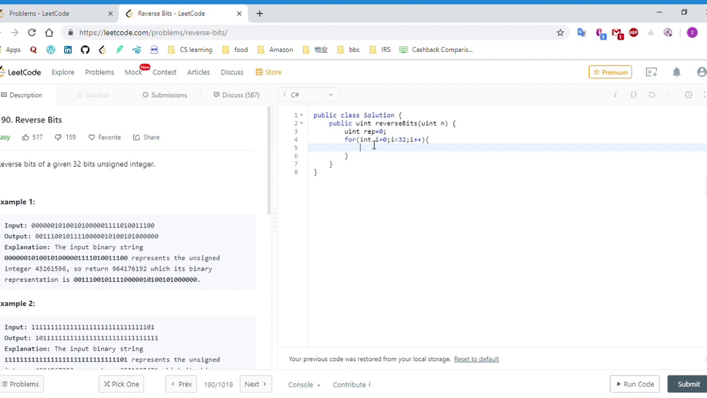Go to browser home page
Viewport: 707px width, 398px height.
[49, 33]
